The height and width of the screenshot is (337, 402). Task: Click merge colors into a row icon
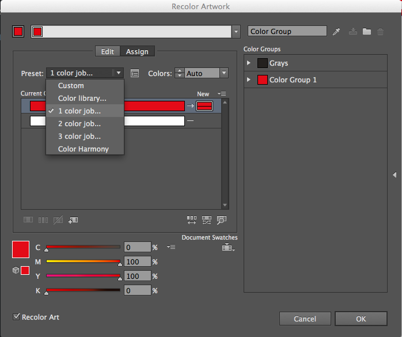tap(28, 220)
